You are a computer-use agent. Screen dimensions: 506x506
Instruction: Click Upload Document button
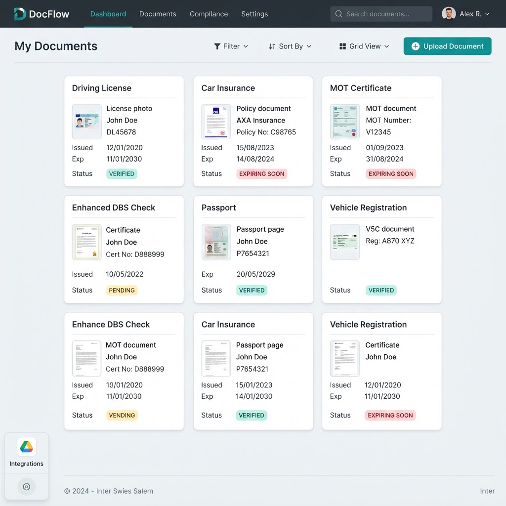pyautogui.click(x=447, y=46)
